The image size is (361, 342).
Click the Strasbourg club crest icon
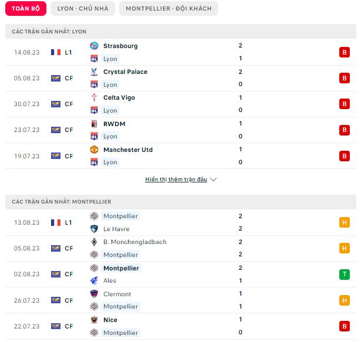[x=94, y=46]
